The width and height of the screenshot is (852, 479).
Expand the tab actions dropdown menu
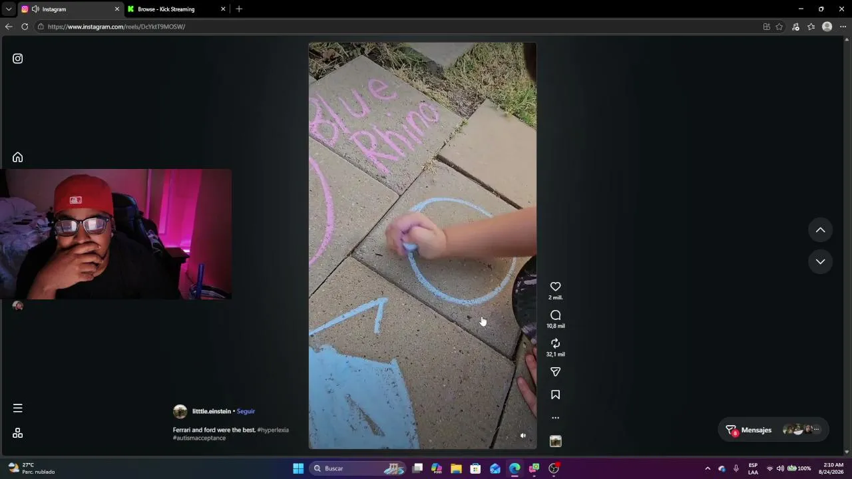[9, 9]
